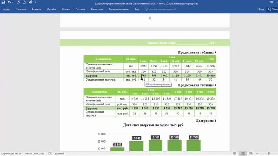Click the 'Диаграмма 4' caption
The image size is (278, 156).
tap(206, 120)
